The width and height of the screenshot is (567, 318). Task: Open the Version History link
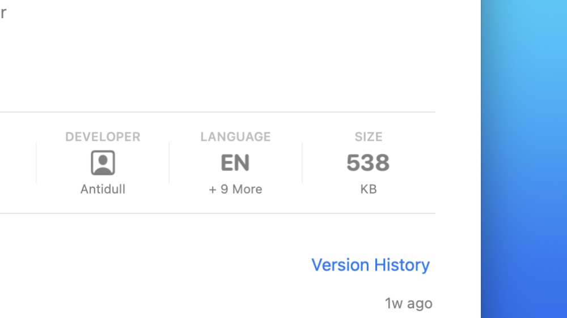click(x=370, y=265)
